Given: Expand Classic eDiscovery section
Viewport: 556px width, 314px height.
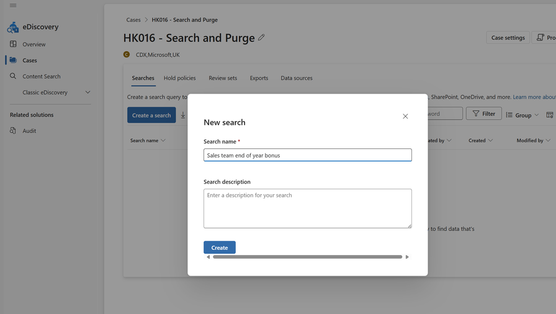Looking at the screenshot, I should point(87,92).
